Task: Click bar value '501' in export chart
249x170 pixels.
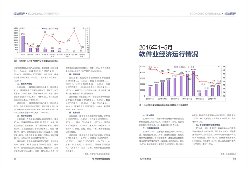Action: (x=45, y=48)
